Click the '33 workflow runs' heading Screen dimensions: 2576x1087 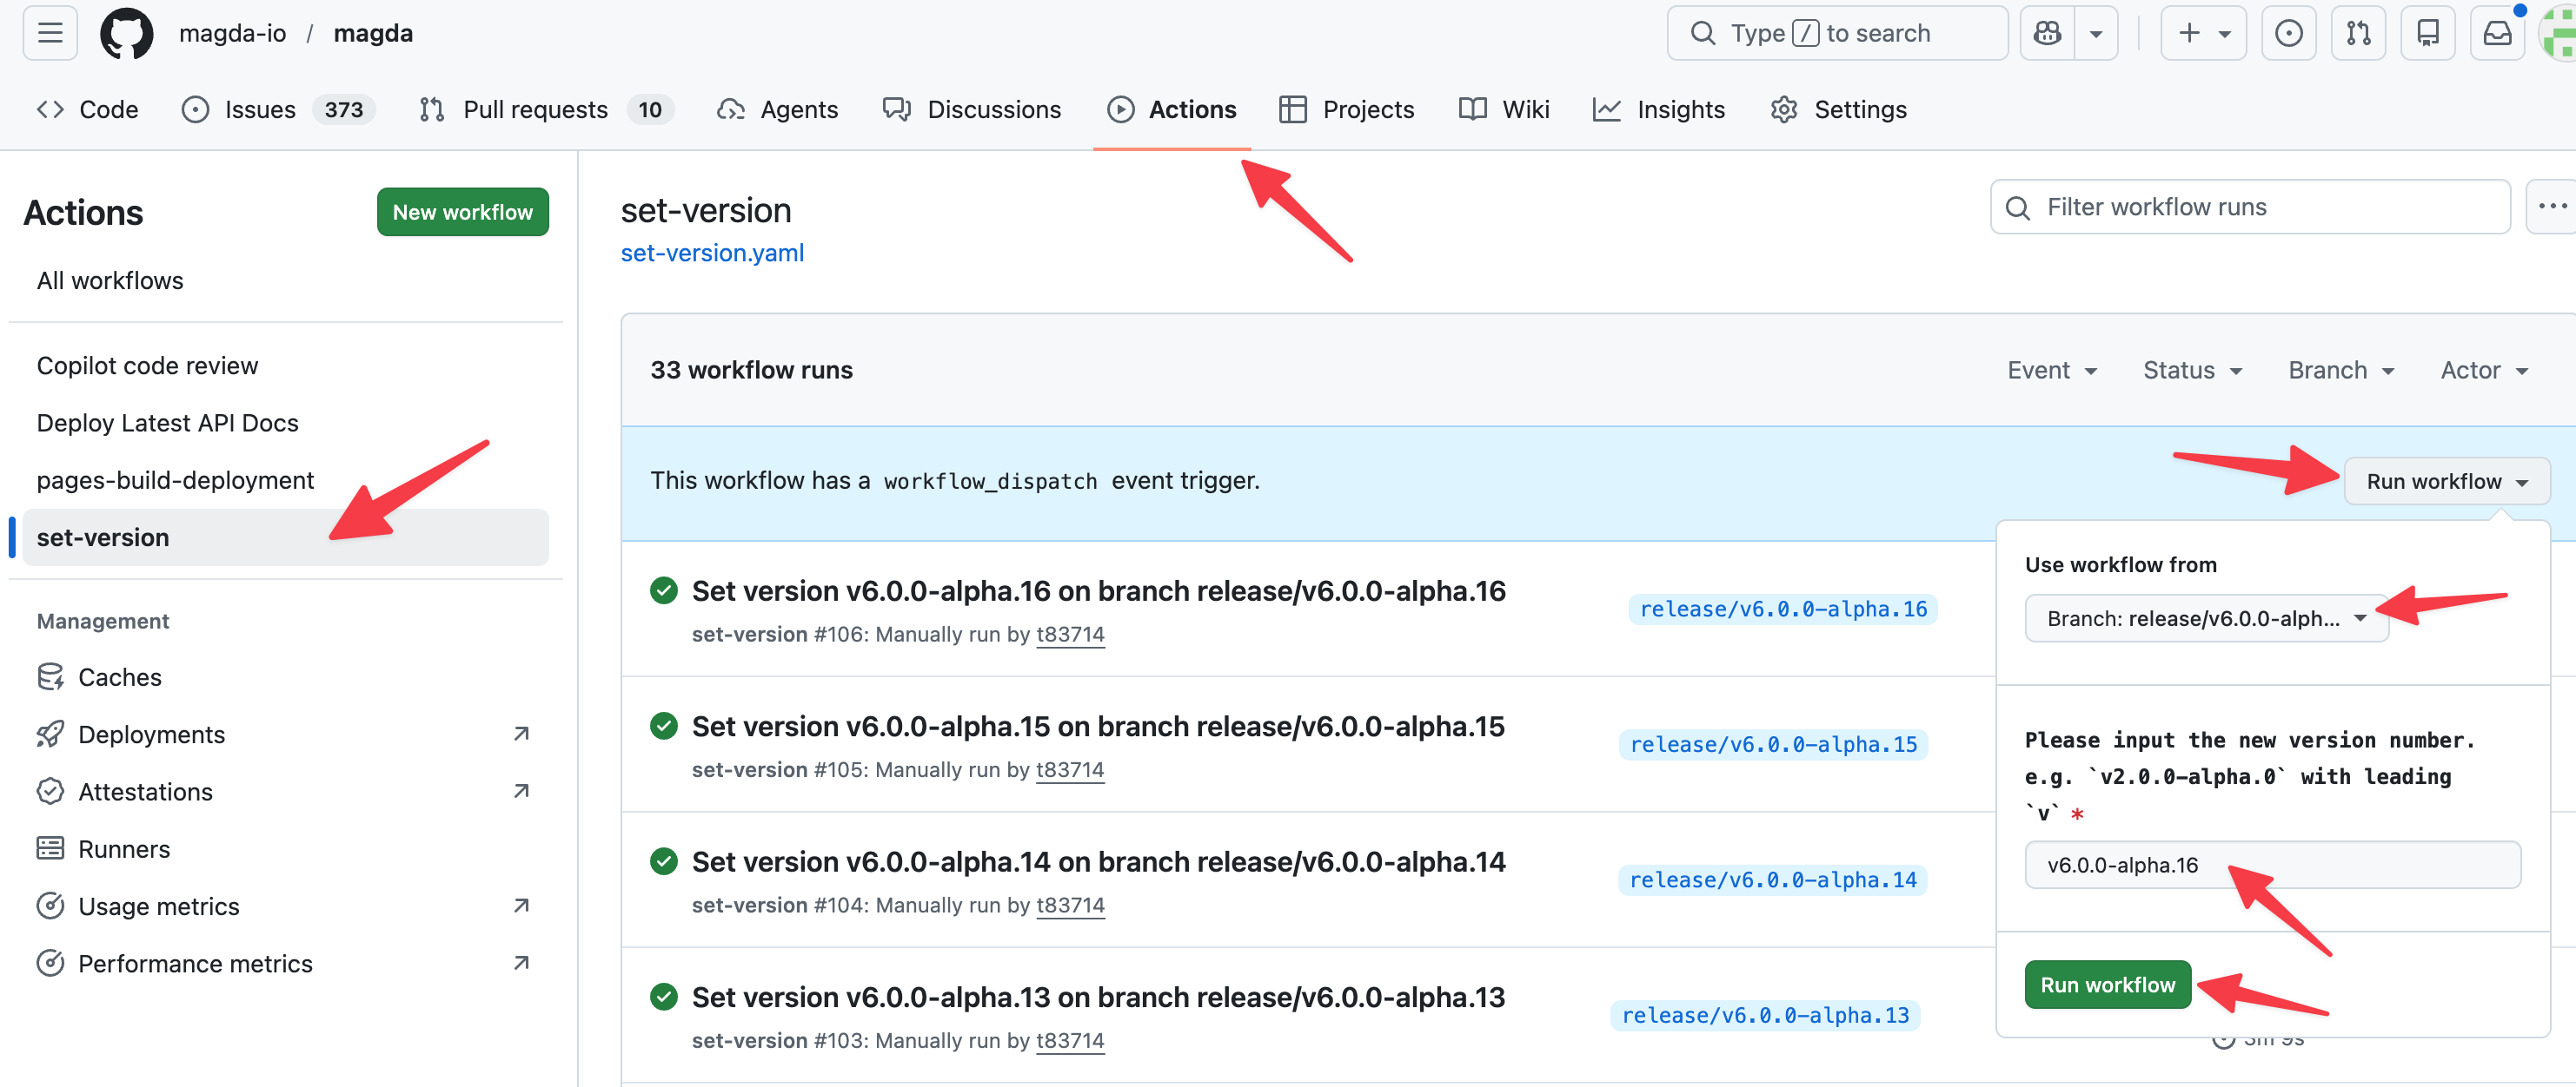click(752, 370)
